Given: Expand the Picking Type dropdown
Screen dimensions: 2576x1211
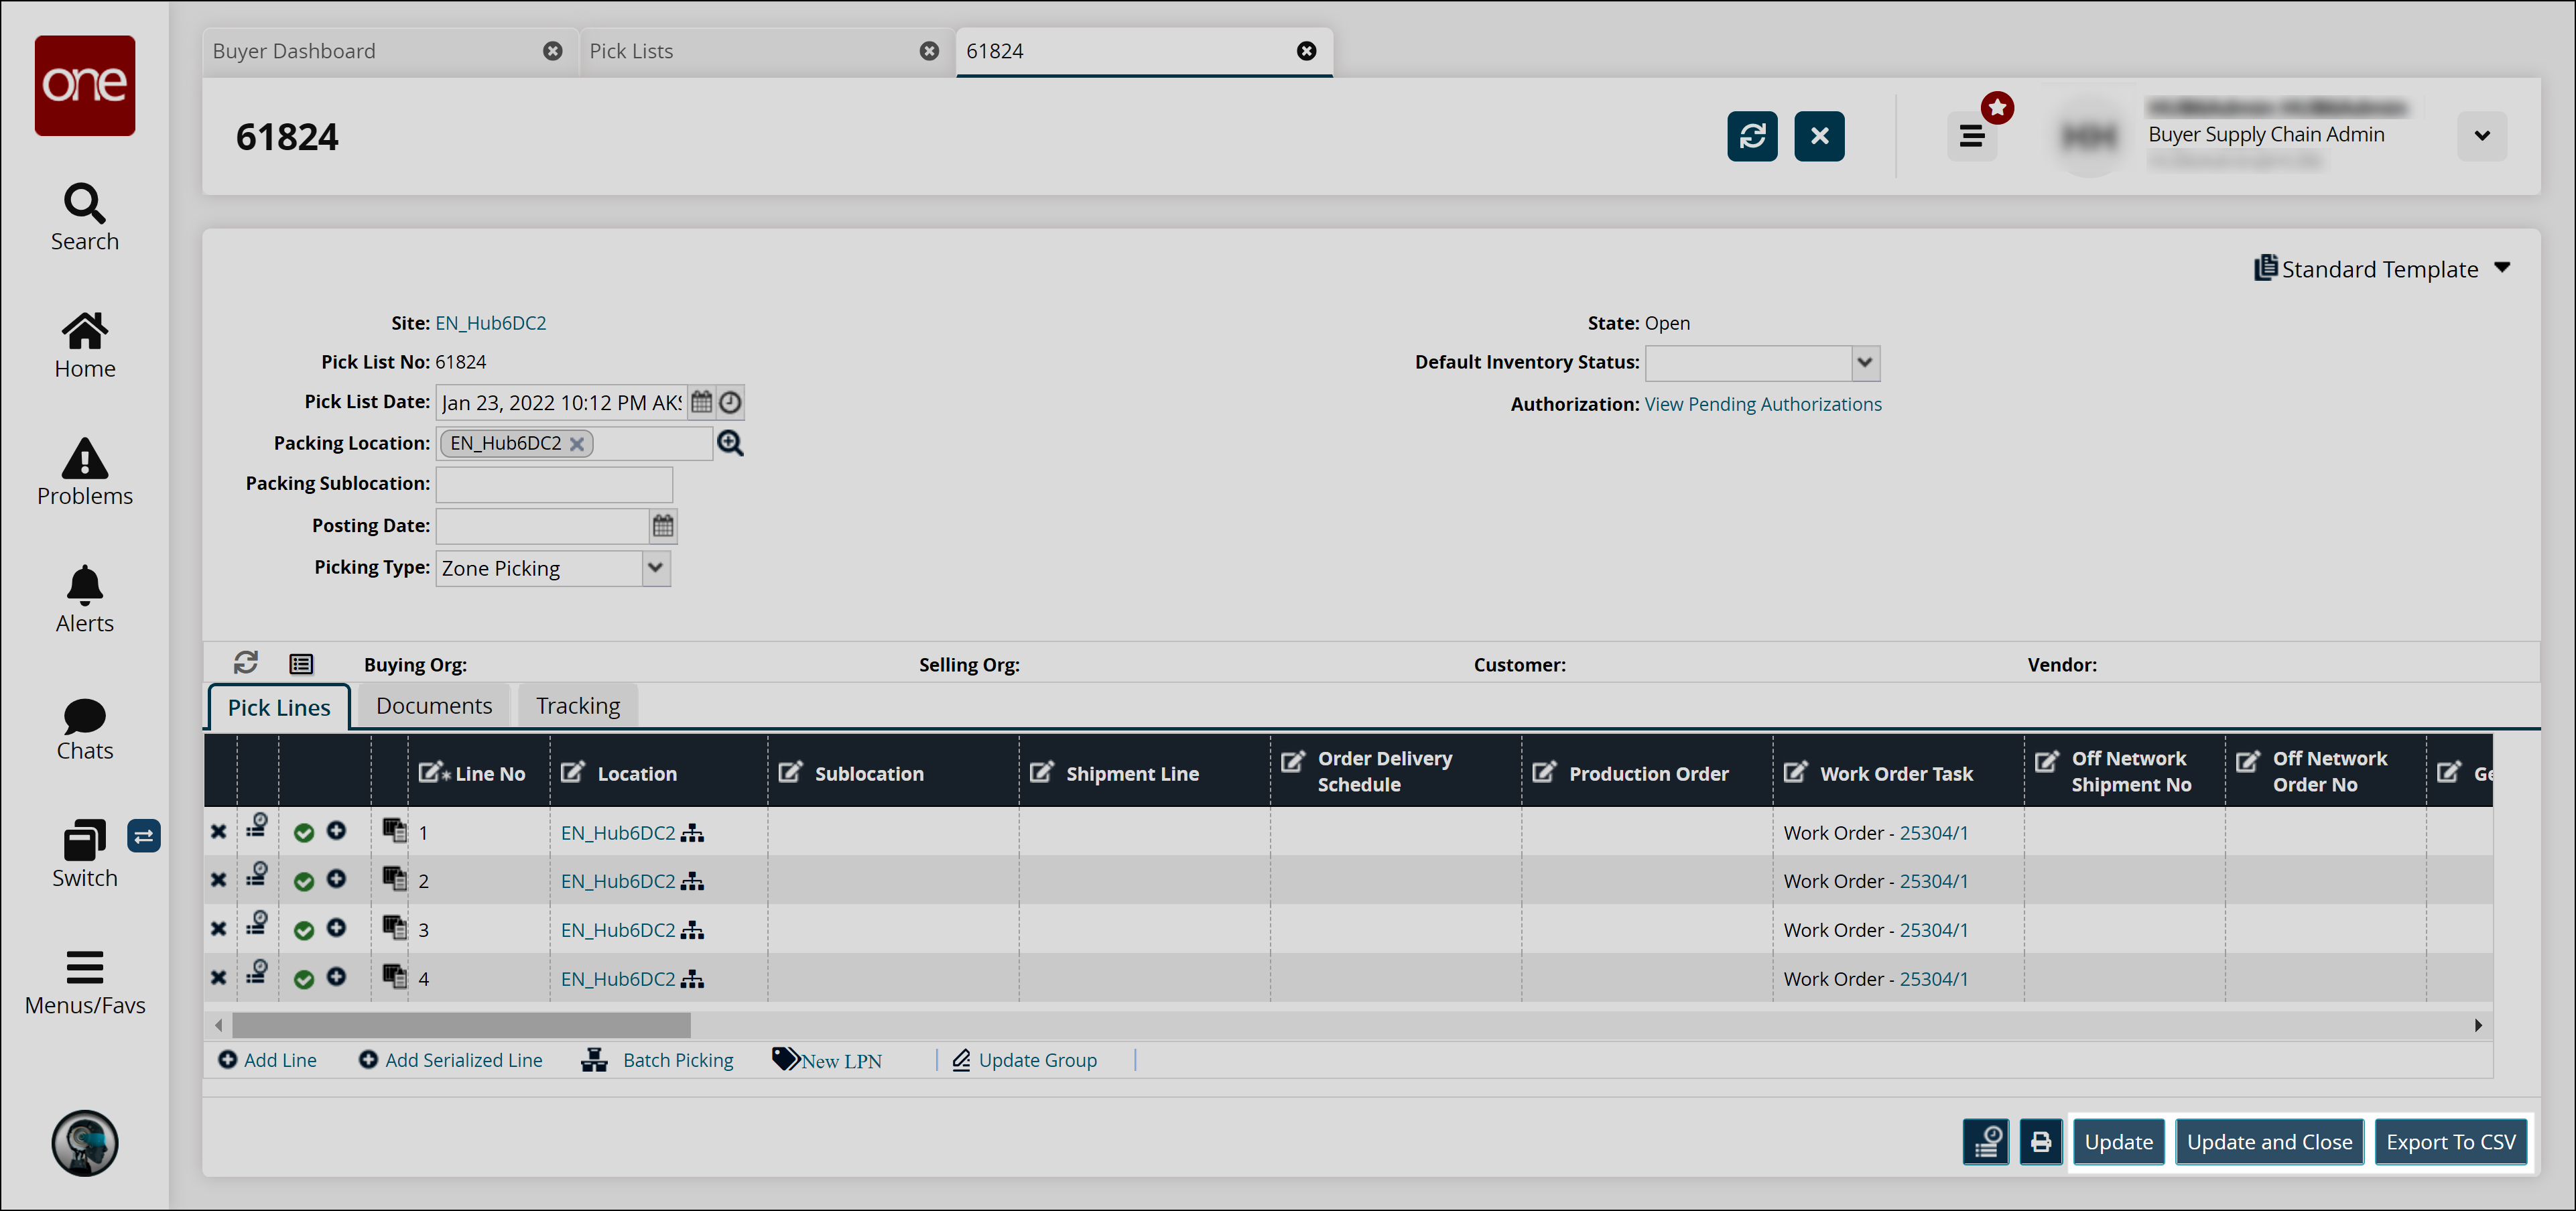Looking at the screenshot, I should tap(655, 568).
